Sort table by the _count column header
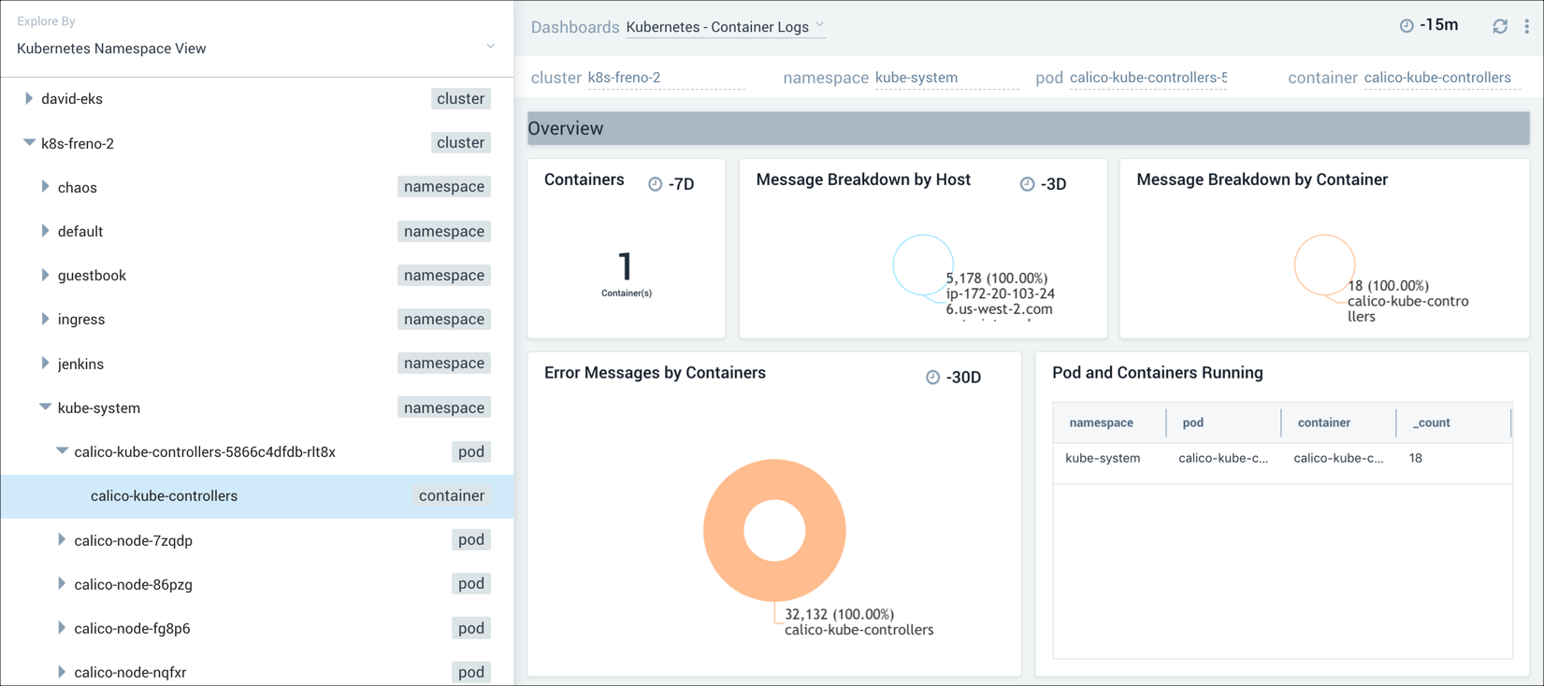 pos(1431,422)
